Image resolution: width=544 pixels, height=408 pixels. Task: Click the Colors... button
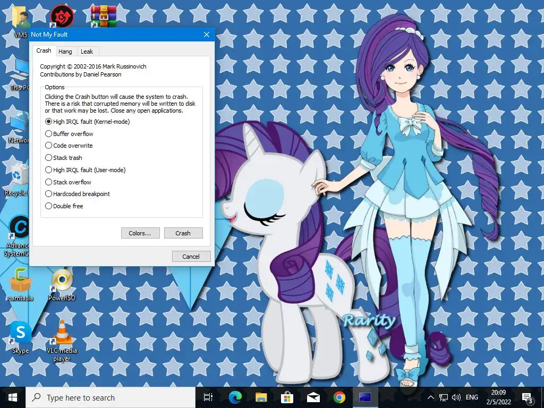coord(140,233)
